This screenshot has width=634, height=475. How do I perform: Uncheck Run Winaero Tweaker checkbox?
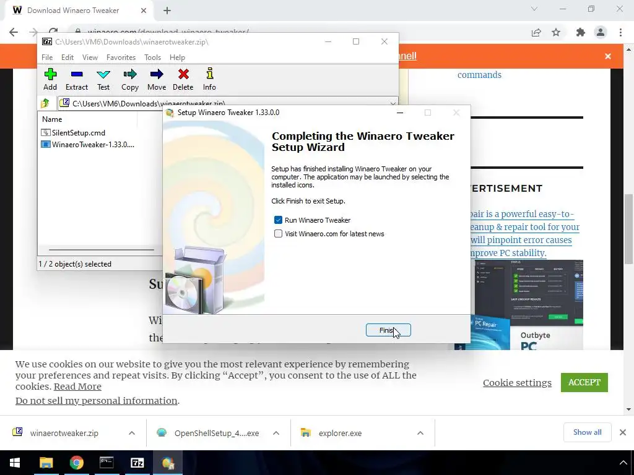tap(278, 220)
